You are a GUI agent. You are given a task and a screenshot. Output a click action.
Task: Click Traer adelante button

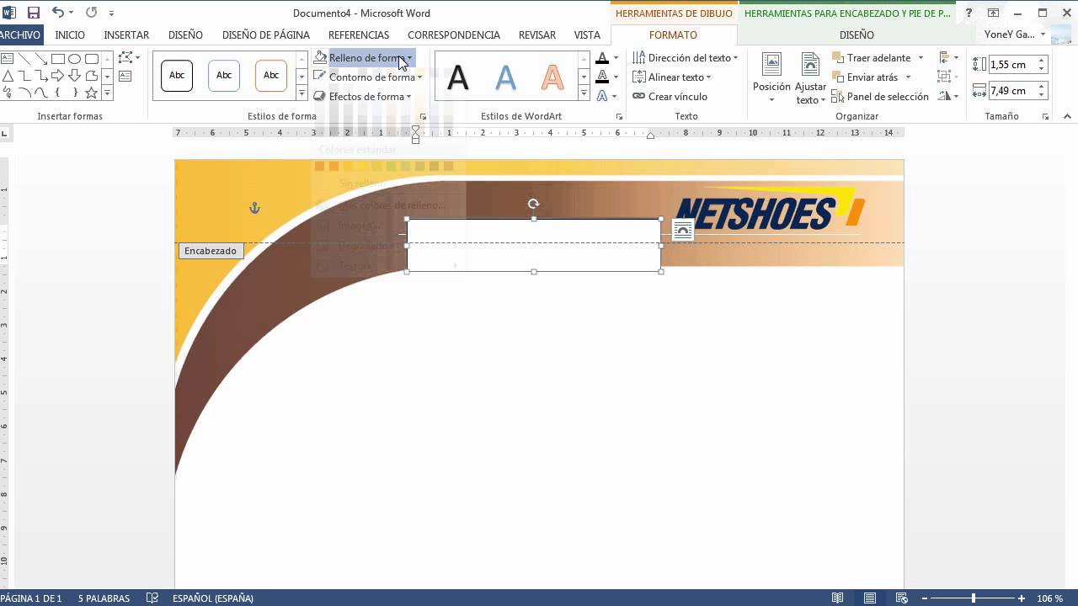click(x=872, y=58)
